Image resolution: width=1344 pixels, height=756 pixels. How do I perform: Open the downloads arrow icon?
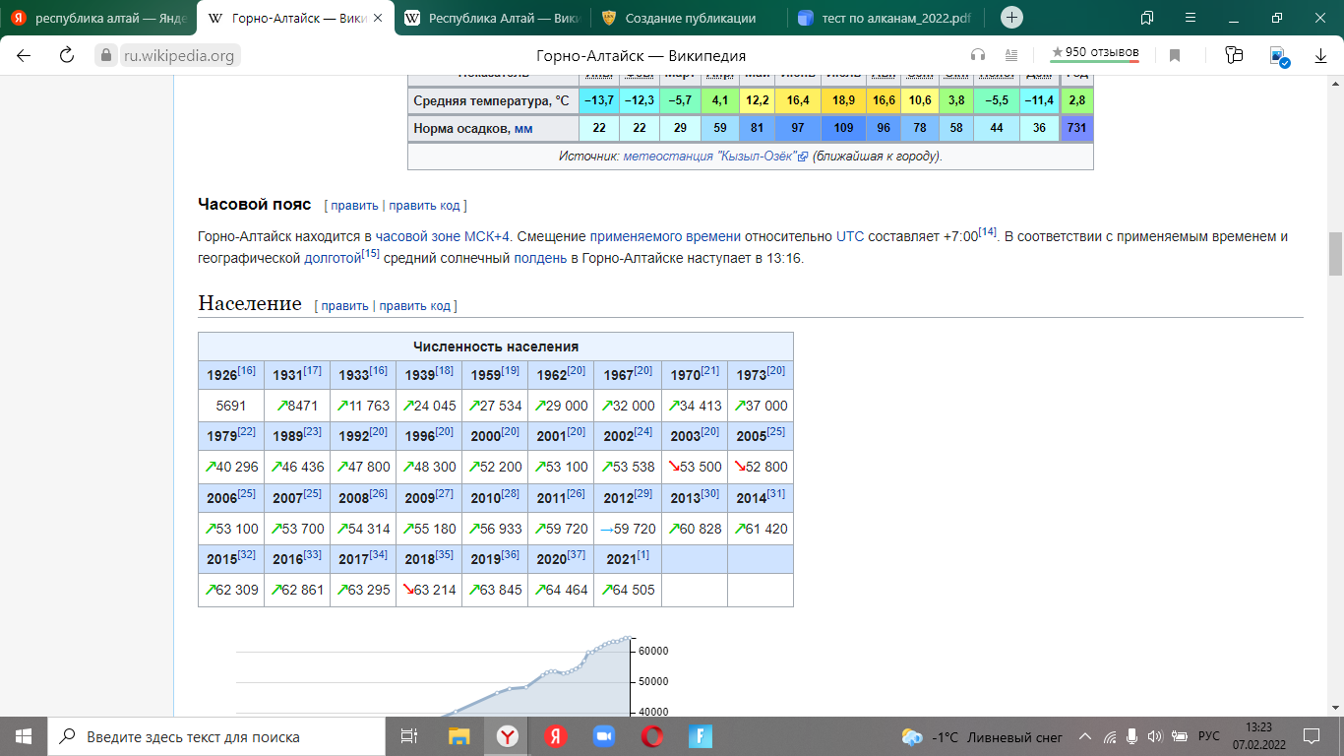(1321, 56)
